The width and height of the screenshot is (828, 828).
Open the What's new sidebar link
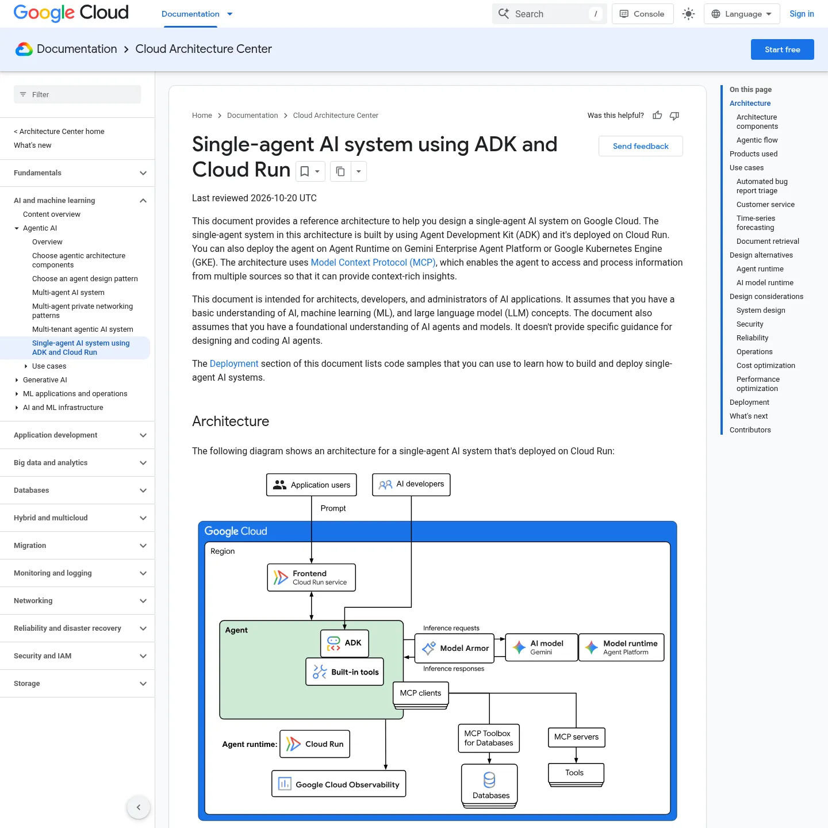pos(33,145)
